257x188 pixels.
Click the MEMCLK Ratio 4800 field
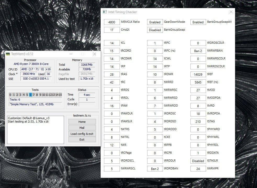point(112,22)
